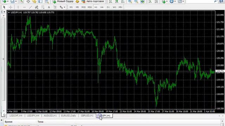
Task: Switch timeframe to M1
Action: pyautogui.click(x=71, y=7)
